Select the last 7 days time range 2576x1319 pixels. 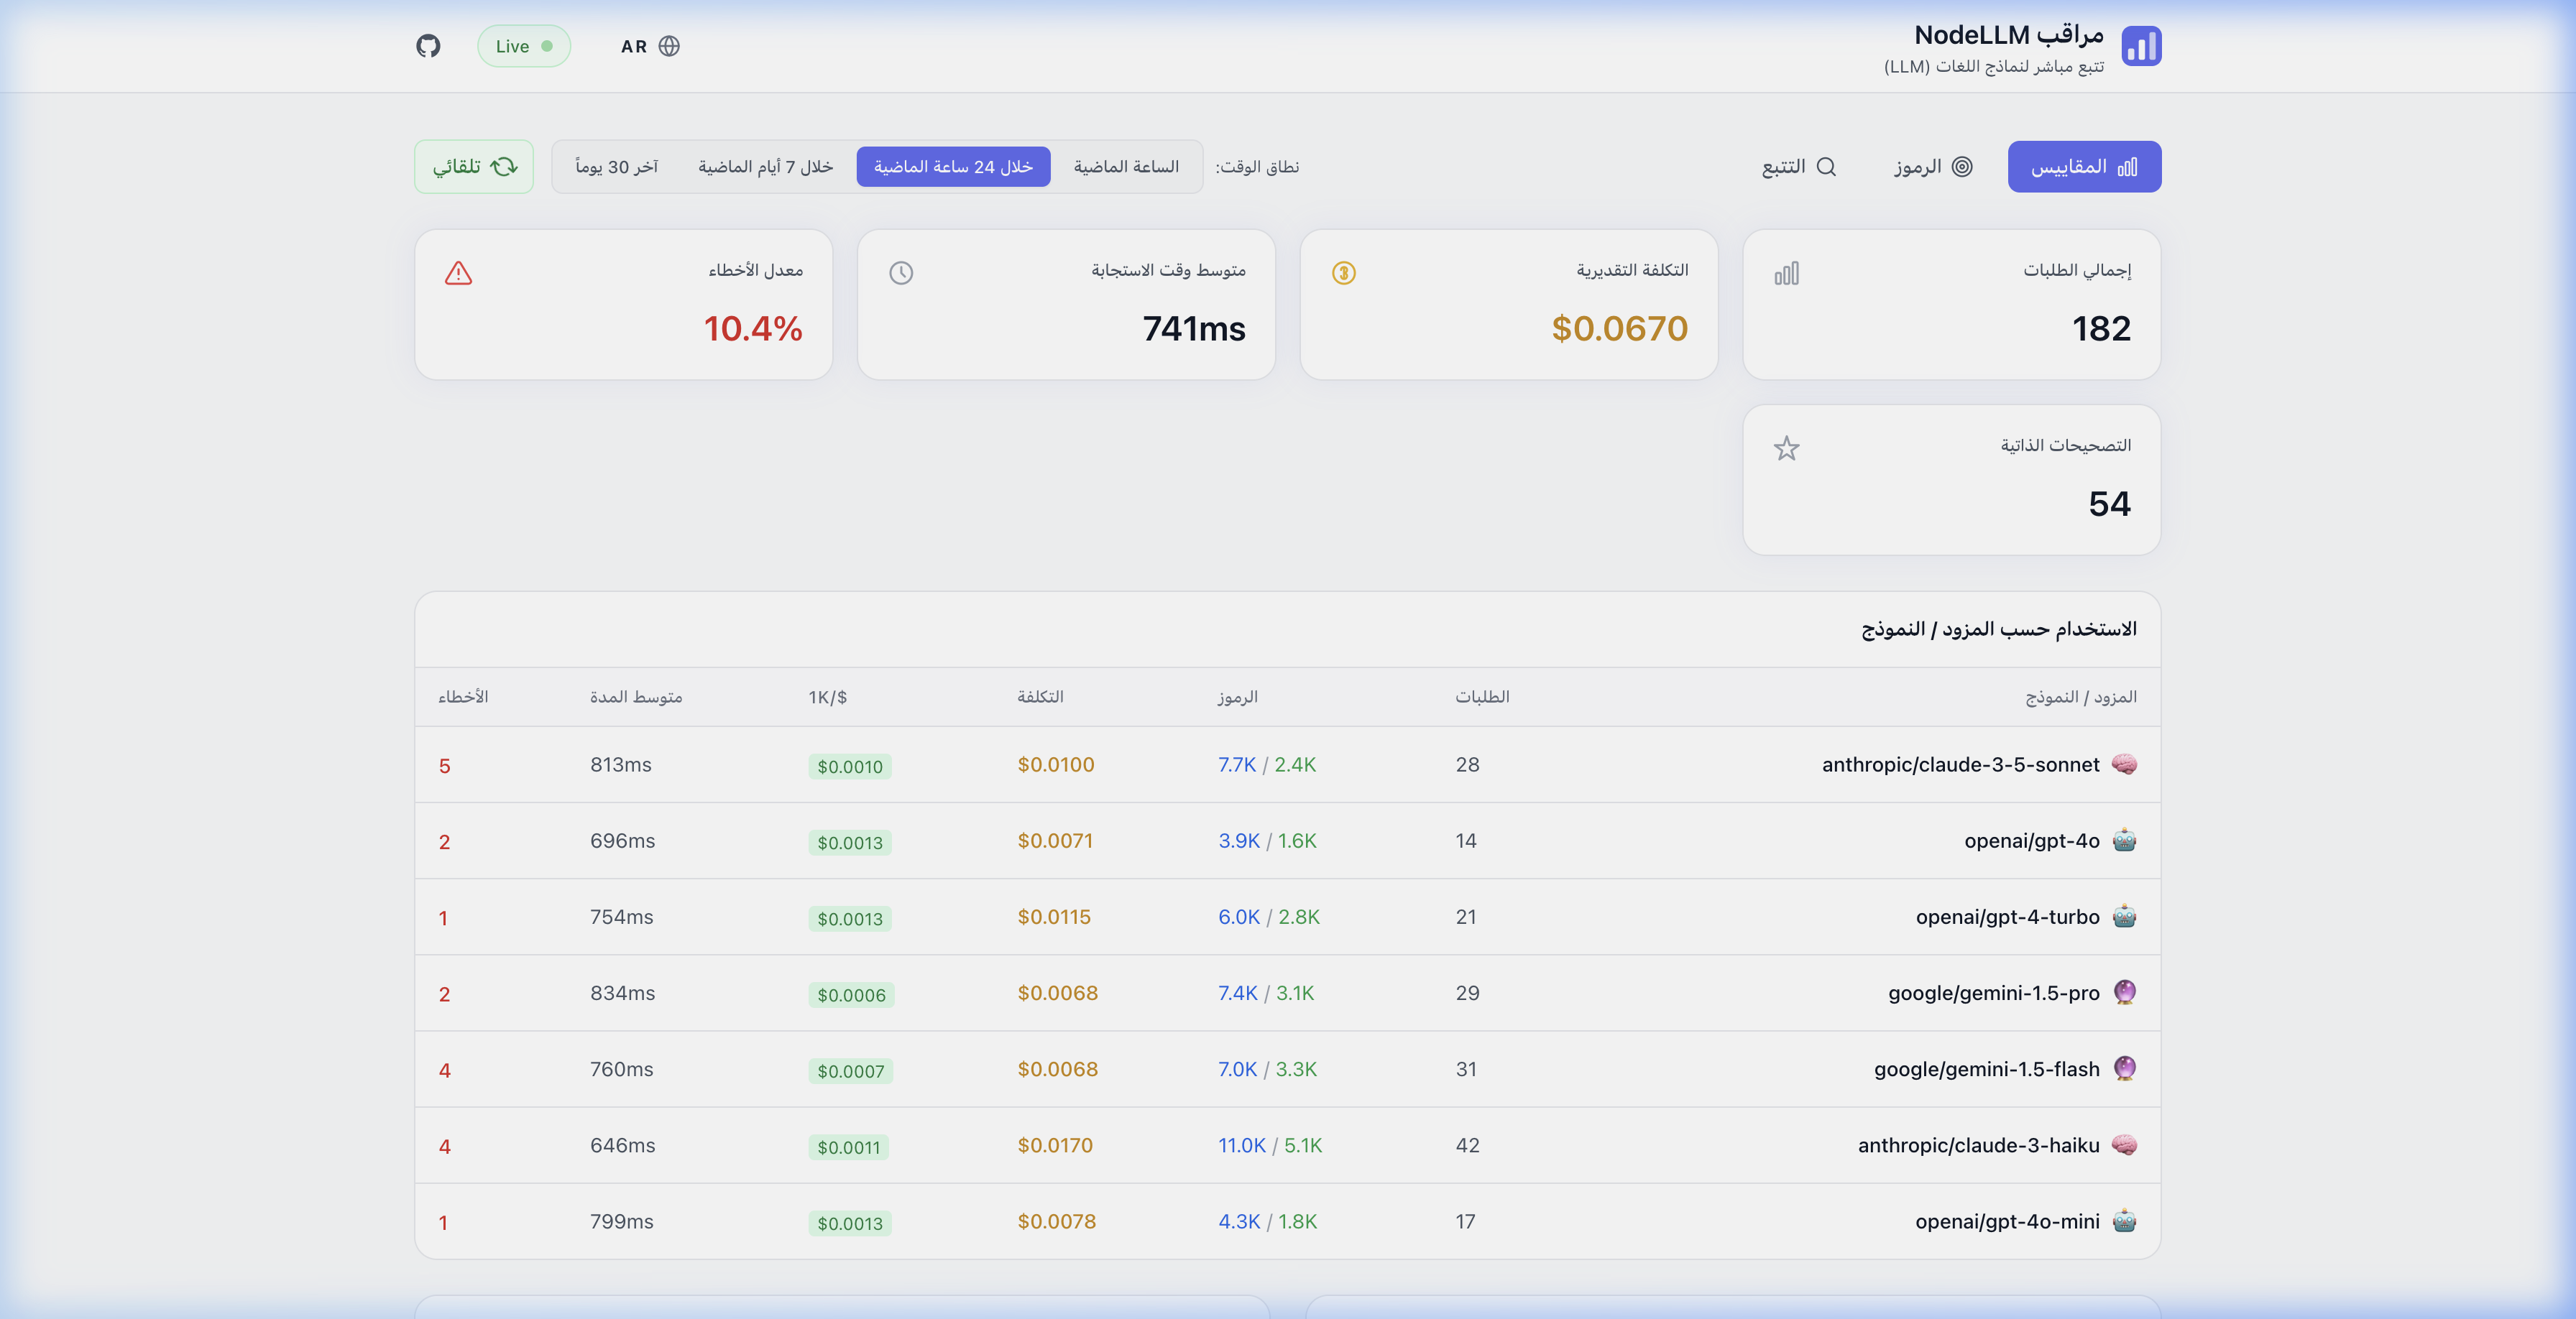tap(765, 167)
